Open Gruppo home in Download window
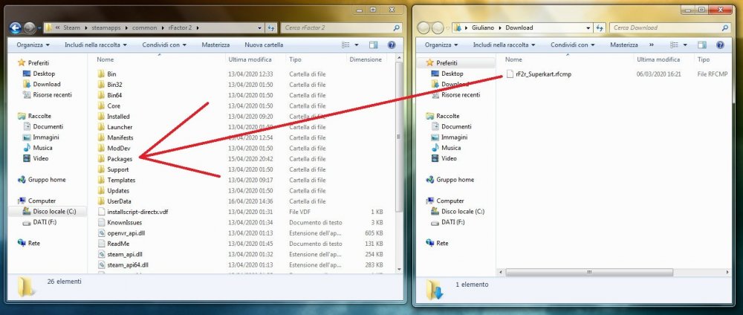The height and width of the screenshot is (315, 743). click(456, 180)
